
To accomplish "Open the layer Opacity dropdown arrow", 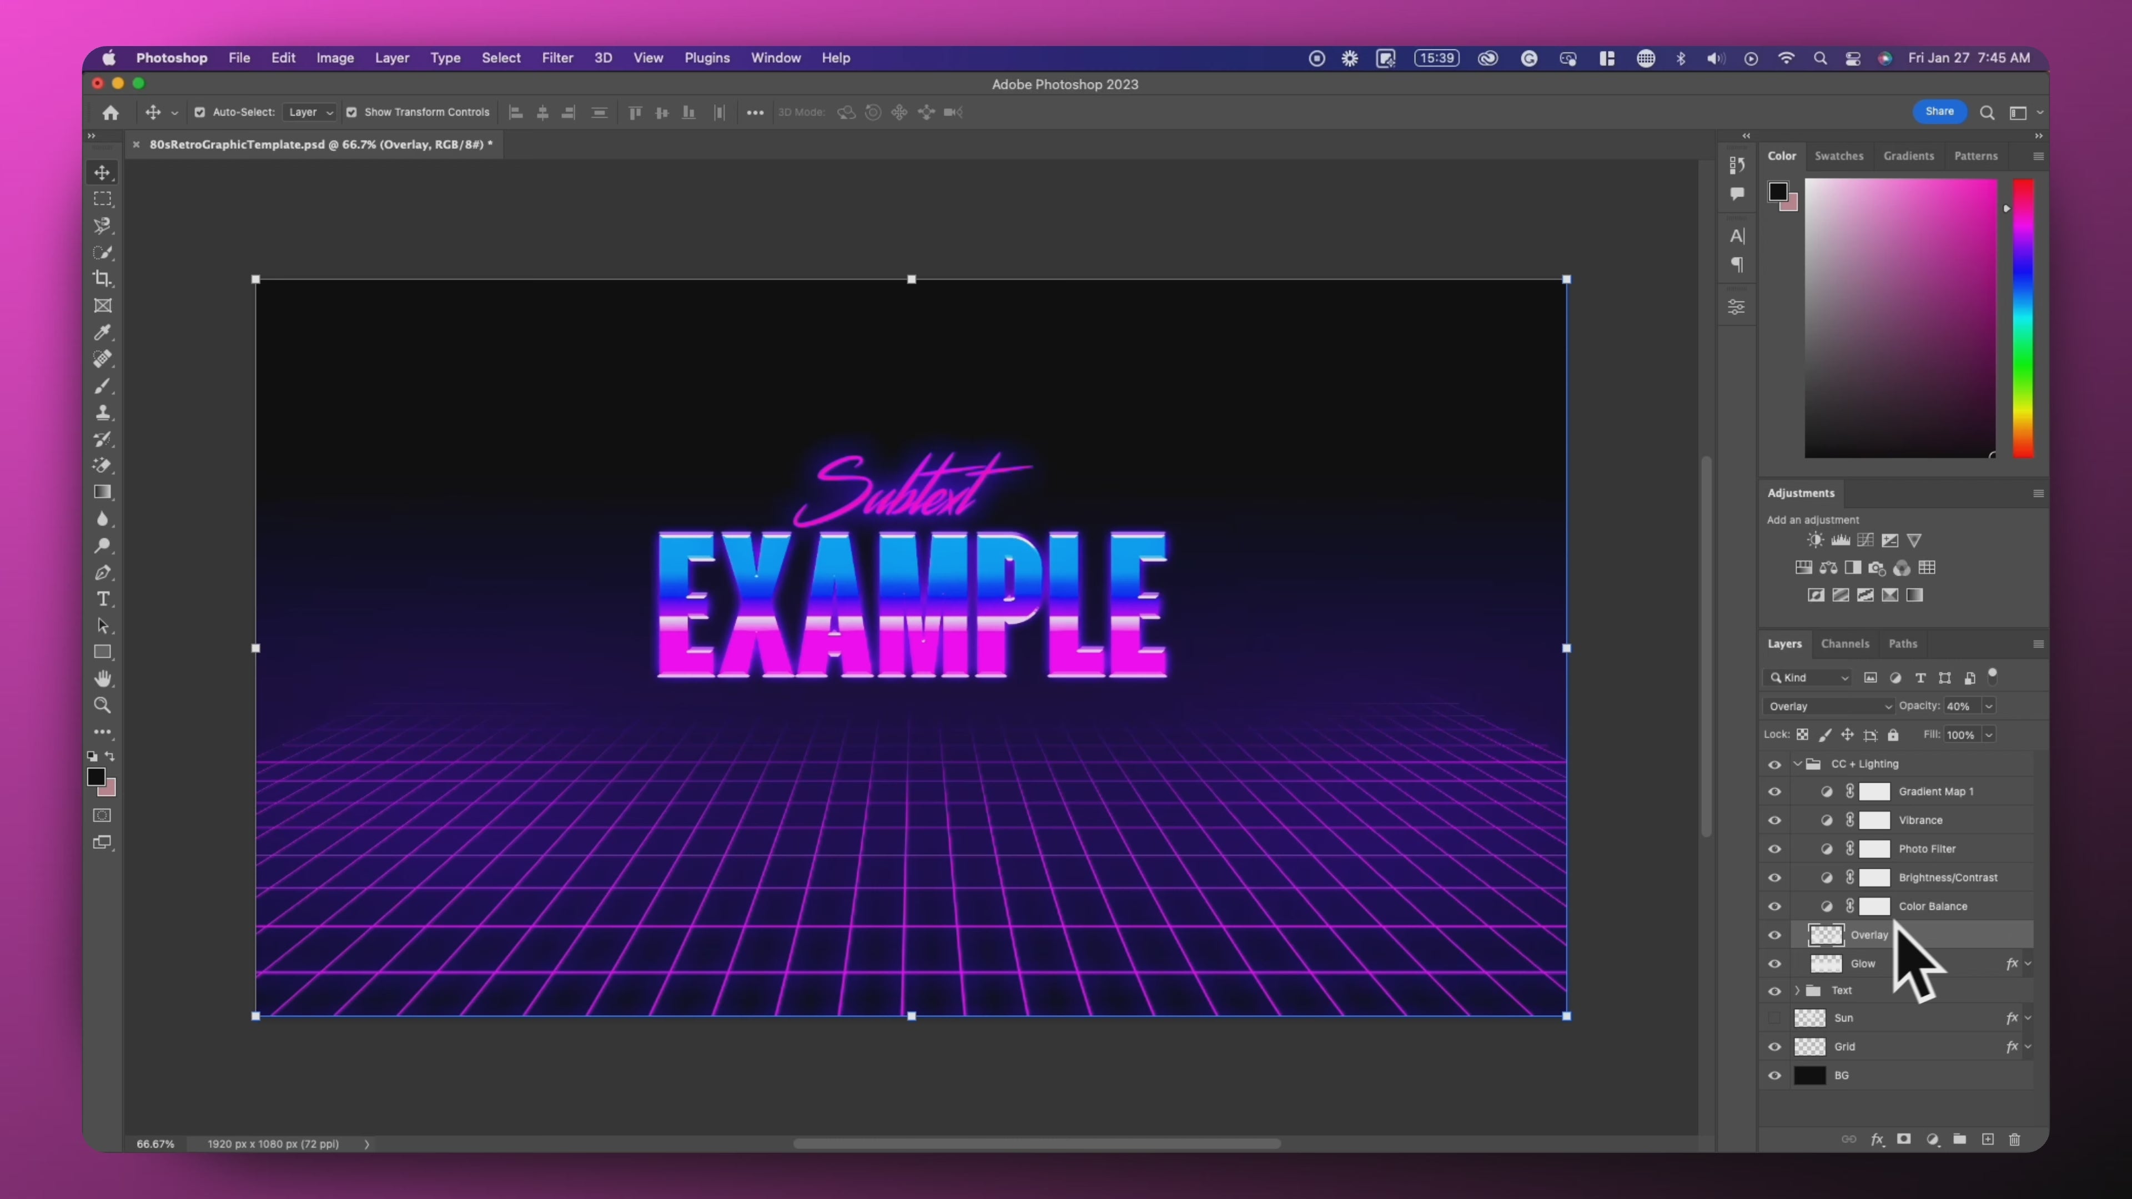I will point(1989,706).
